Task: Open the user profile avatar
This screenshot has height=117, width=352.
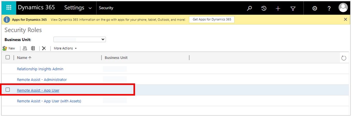Action: click(343, 8)
